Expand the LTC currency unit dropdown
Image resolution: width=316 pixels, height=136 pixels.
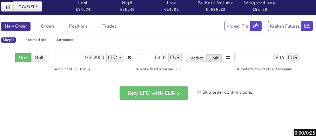coord(115,57)
